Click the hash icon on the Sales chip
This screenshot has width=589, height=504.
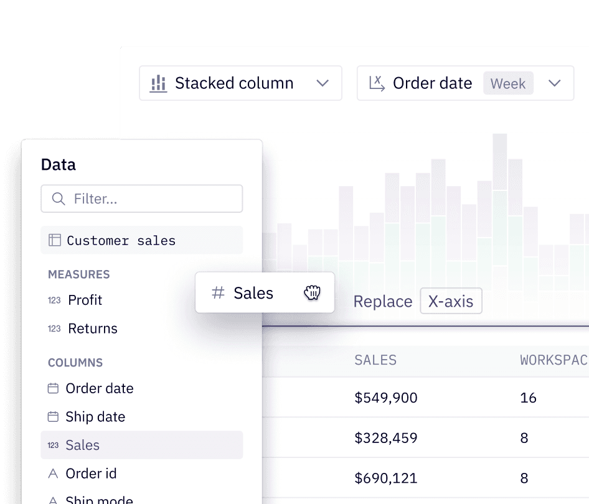(x=218, y=293)
